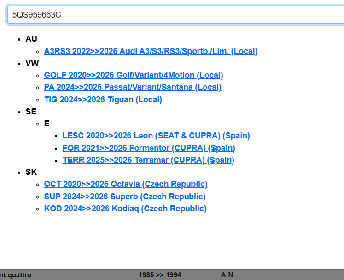Select the E sub-group under SE
This screenshot has width=344, height=280.
[47, 124]
